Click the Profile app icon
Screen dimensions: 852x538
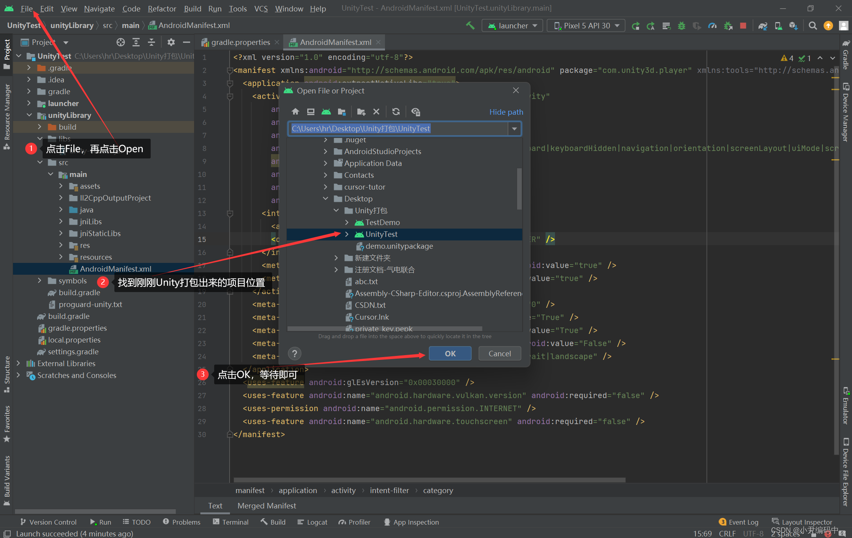coord(712,26)
